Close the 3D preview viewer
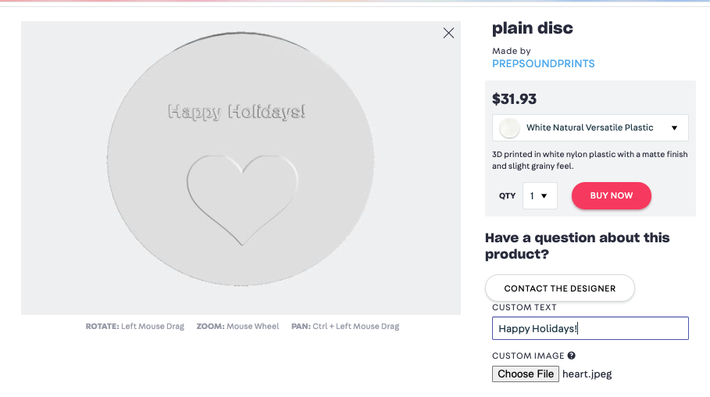Screen dimensions: 710x397 pyautogui.click(x=448, y=33)
